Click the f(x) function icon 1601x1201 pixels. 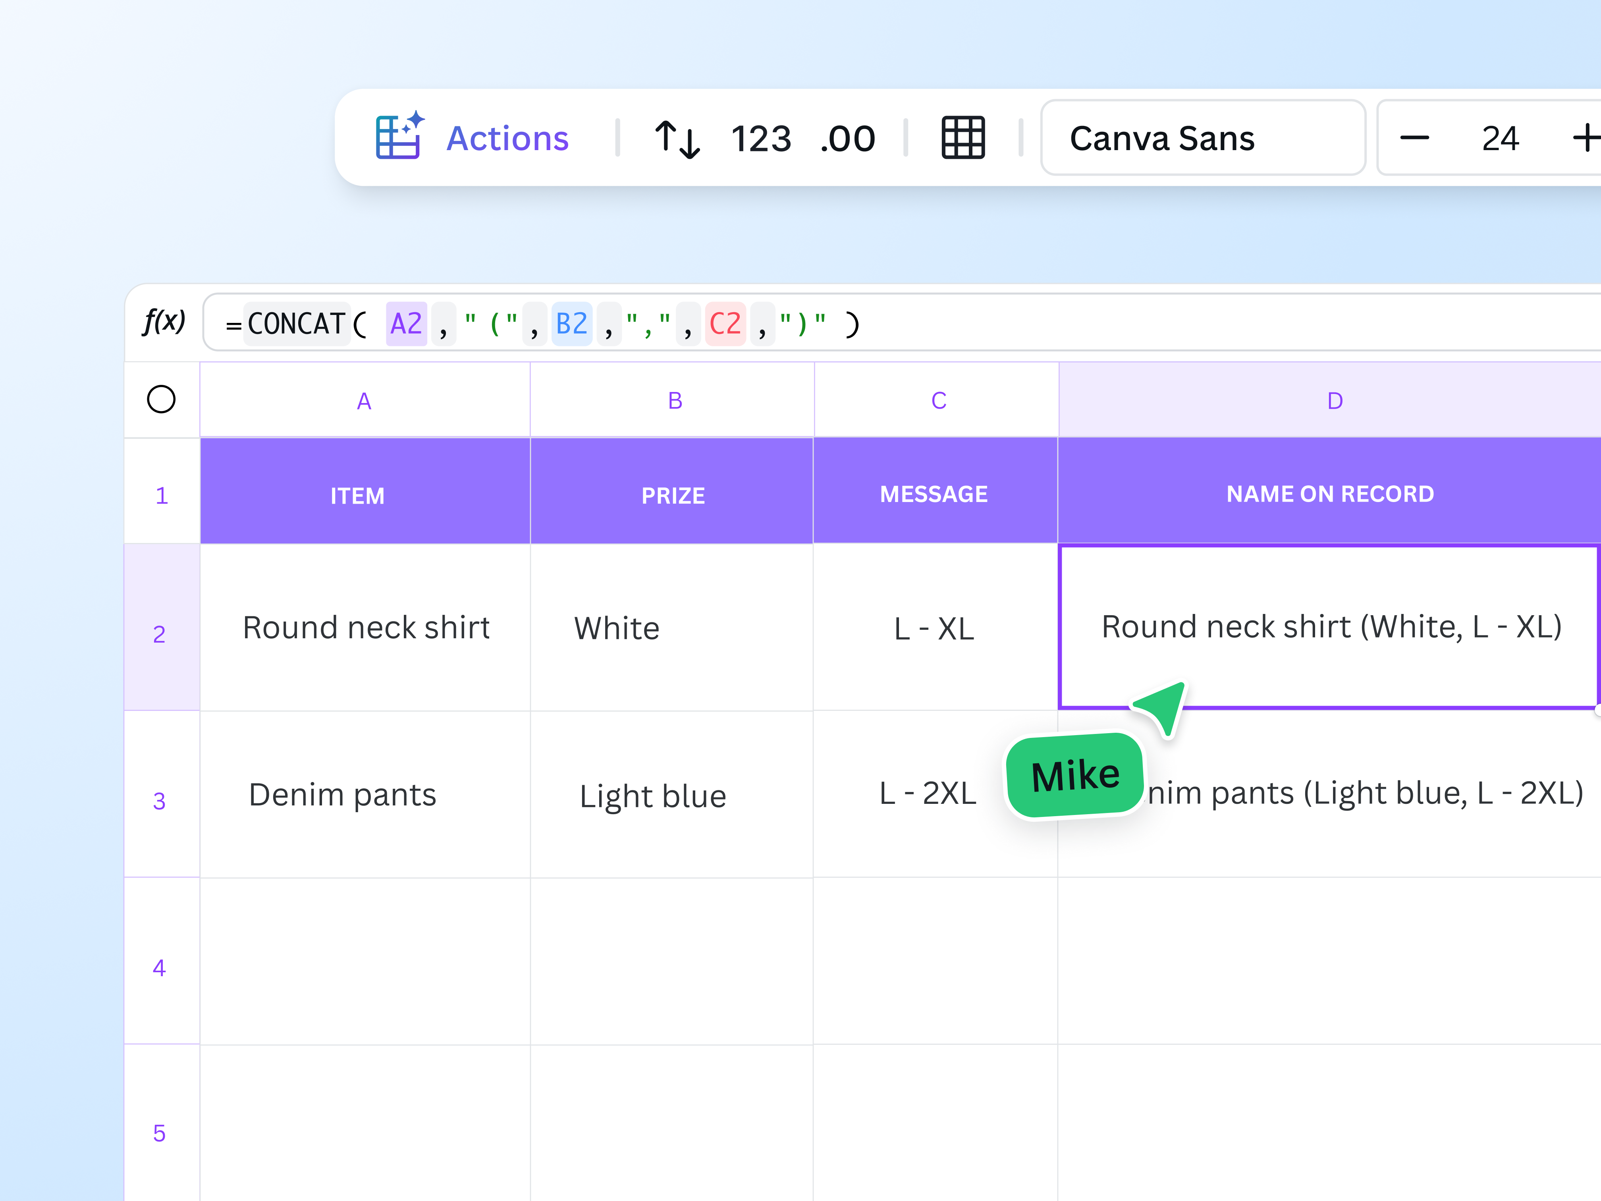(164, 321)
